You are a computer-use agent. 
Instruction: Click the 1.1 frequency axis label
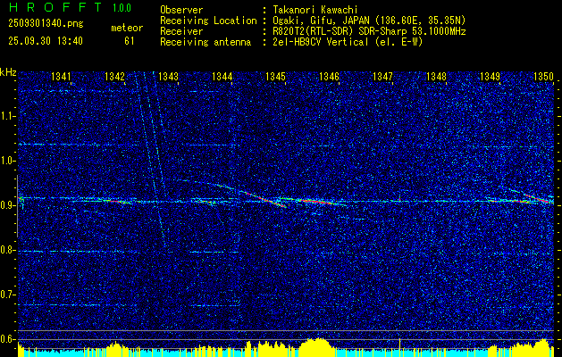coord(8,116)
